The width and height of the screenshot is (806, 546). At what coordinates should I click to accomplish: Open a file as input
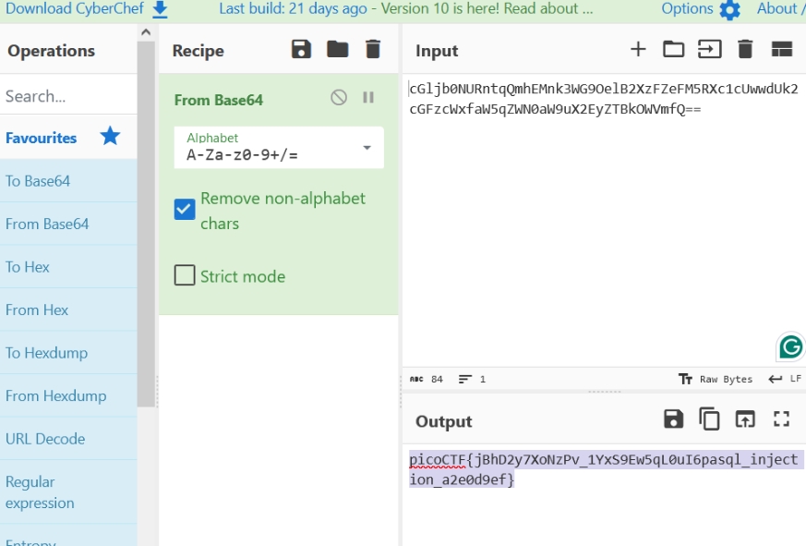[709, 50]
